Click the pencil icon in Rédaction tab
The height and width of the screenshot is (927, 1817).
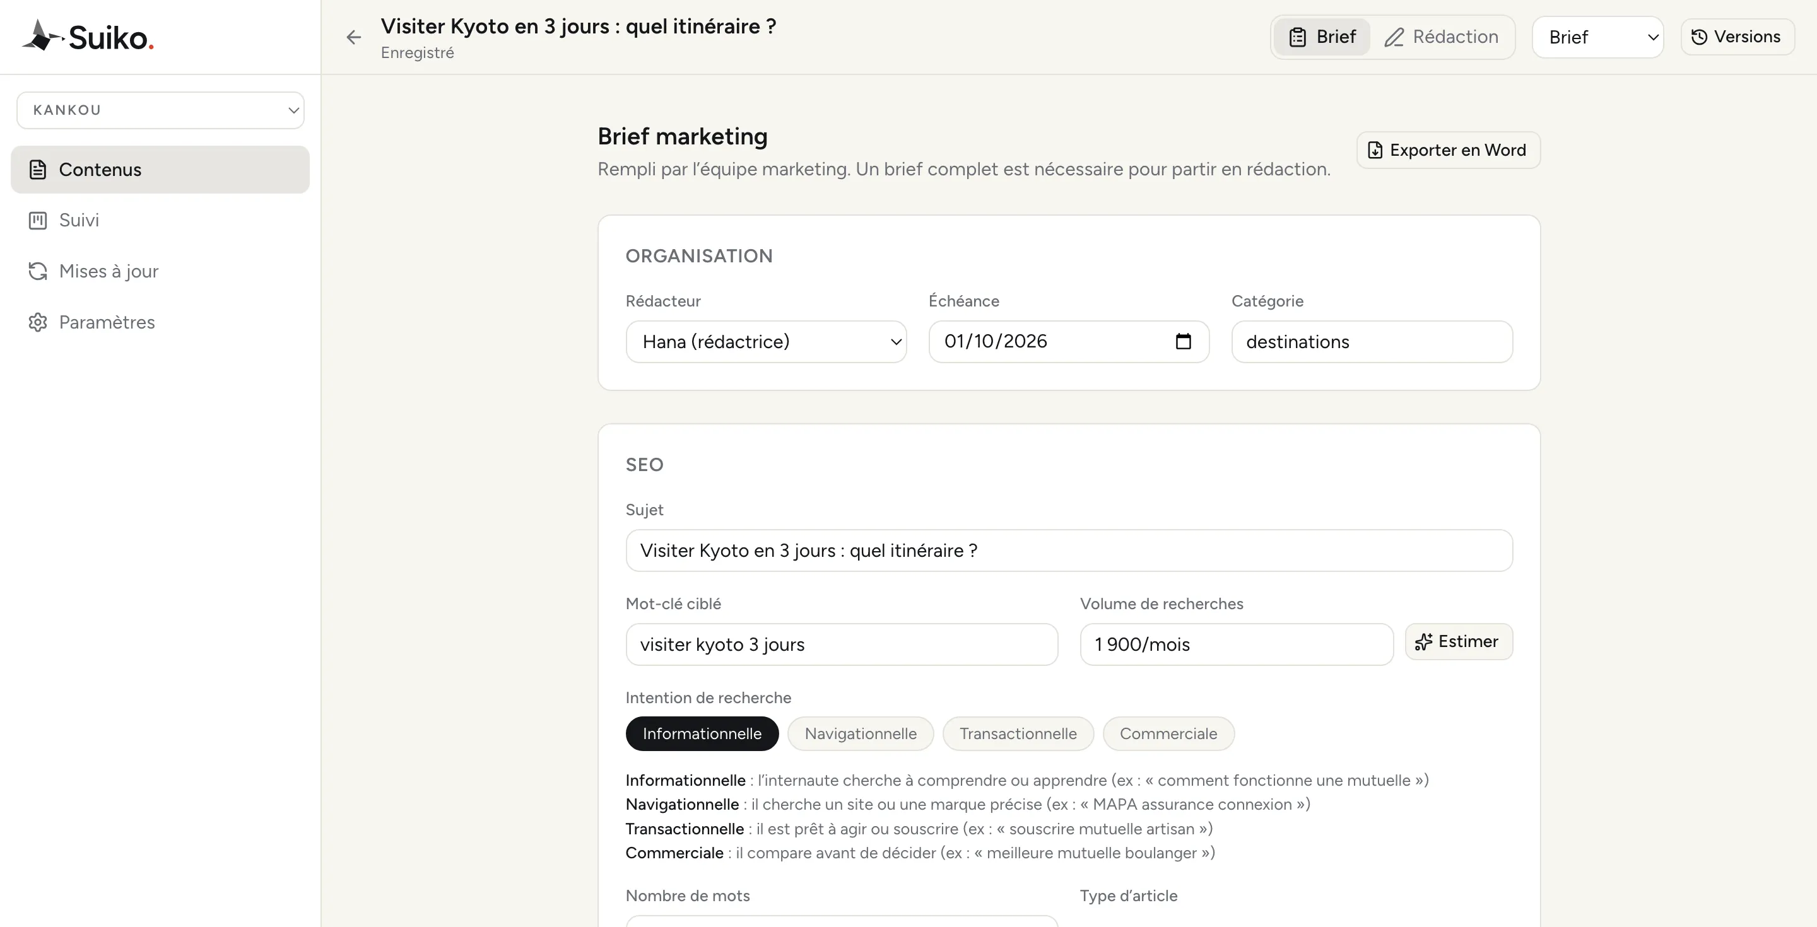1394,37
